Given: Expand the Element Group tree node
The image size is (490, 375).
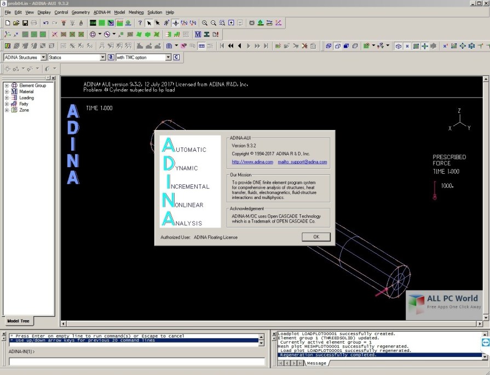Looking at the screenshot, I should 6,85.
